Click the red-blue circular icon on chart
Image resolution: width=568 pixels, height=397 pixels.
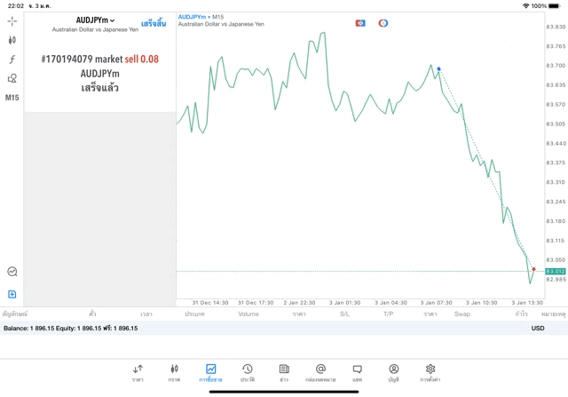383,22
